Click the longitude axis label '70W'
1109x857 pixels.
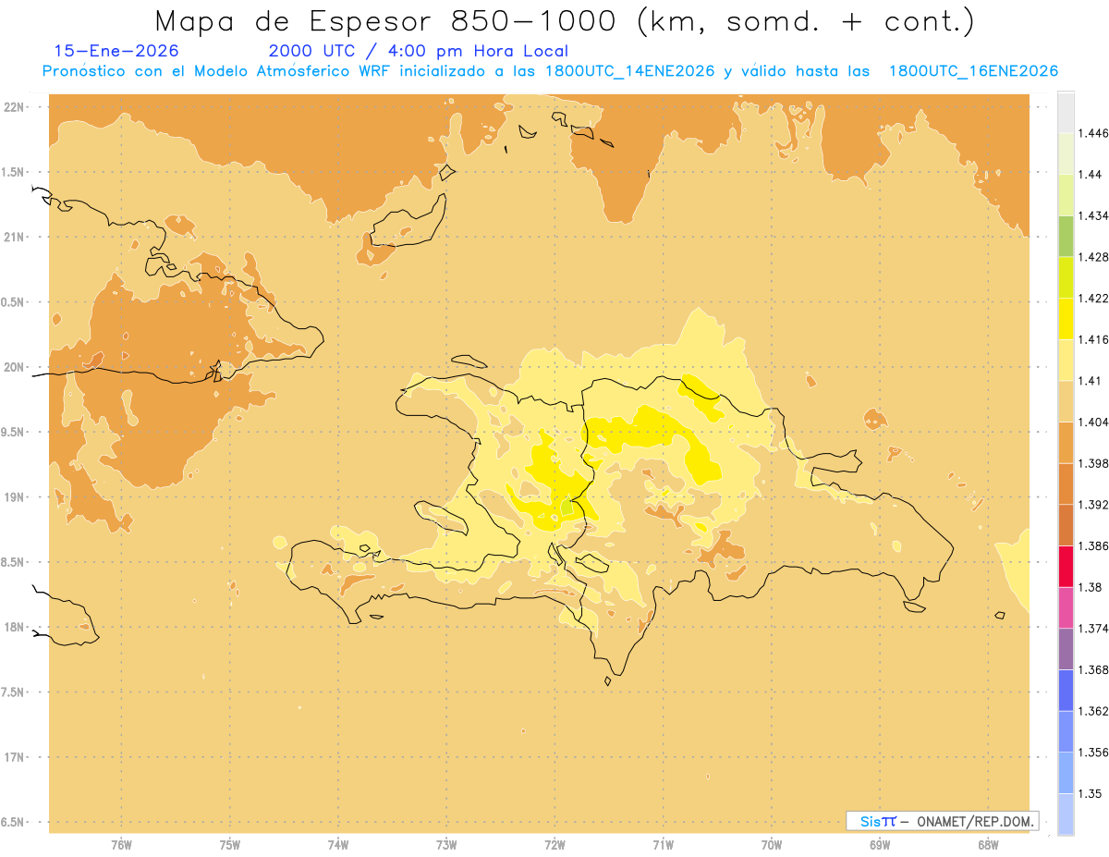772,844
